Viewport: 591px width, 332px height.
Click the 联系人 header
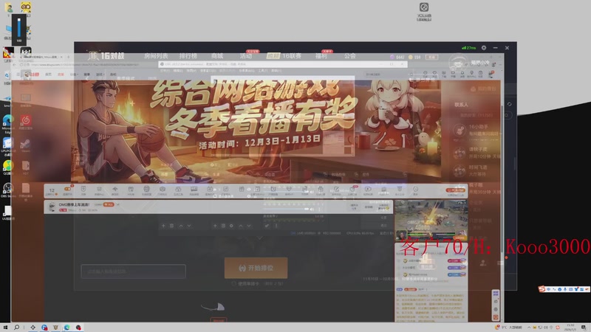pos(461,105)
